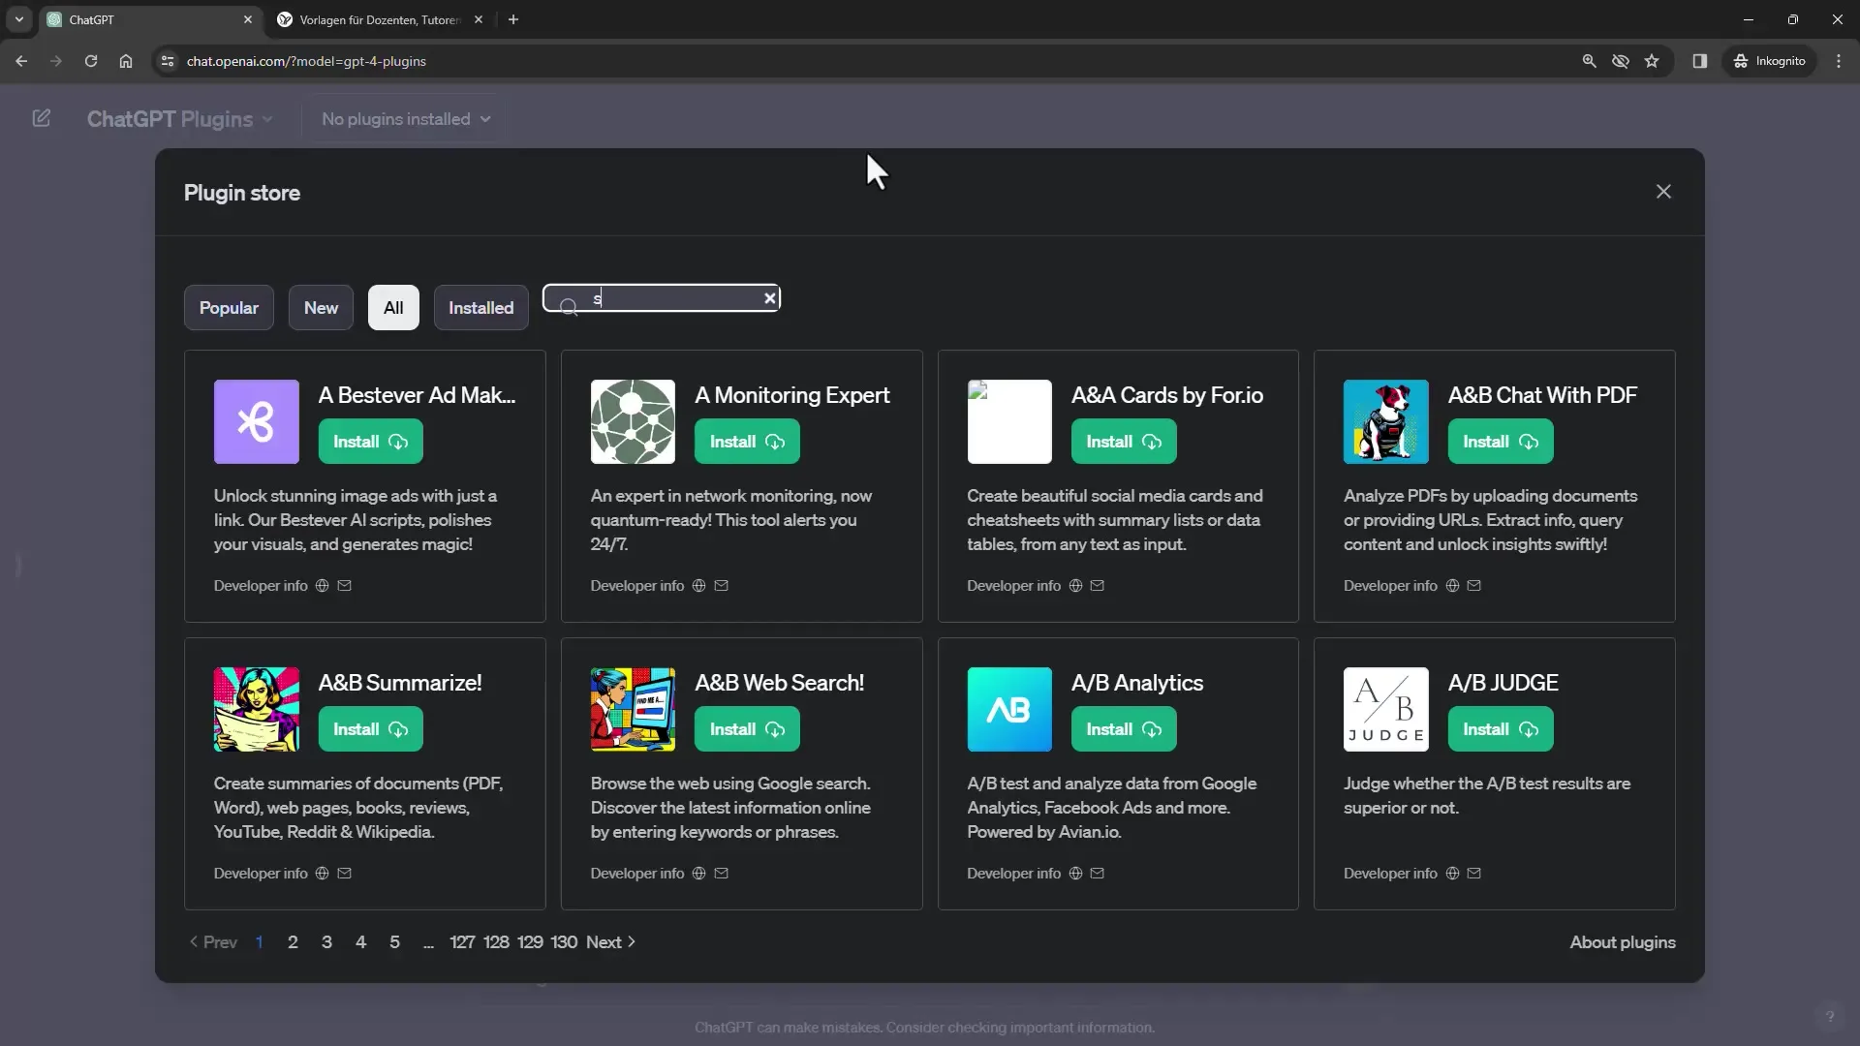This screenshot has width=1860, height=1046.
Task: Go to Next page of plugins
Action: point(610,942)
